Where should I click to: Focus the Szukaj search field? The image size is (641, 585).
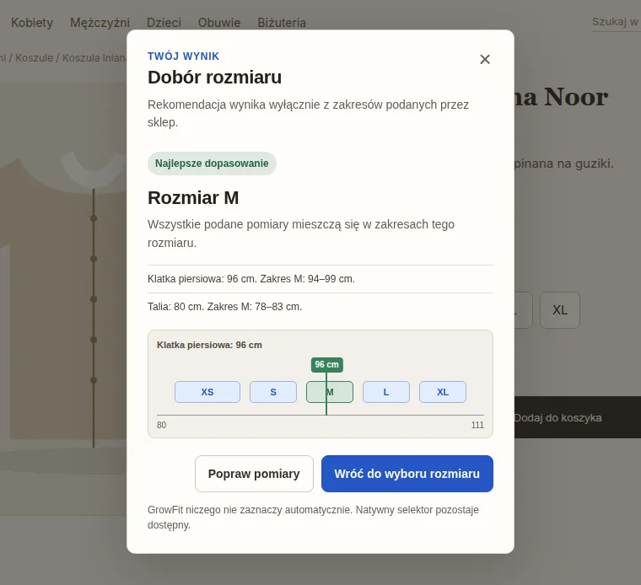(617, 22)
